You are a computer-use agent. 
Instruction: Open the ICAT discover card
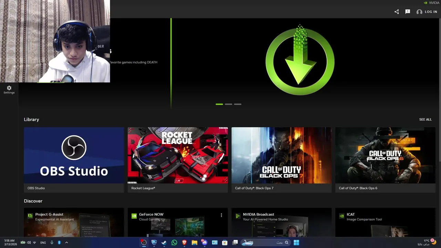pyautogui.click(x=385, y=223)
